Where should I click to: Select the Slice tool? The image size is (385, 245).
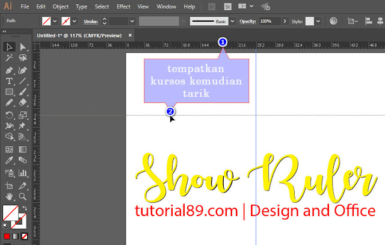(23, 186)
